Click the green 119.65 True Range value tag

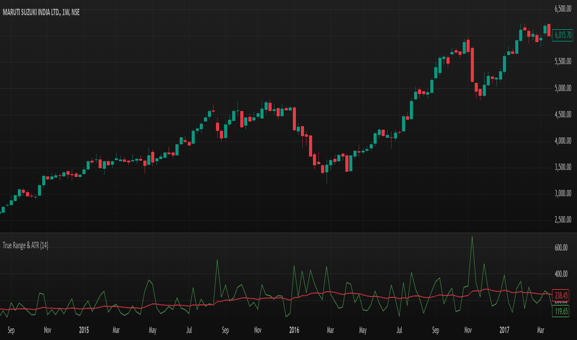(x=561, y=312)
